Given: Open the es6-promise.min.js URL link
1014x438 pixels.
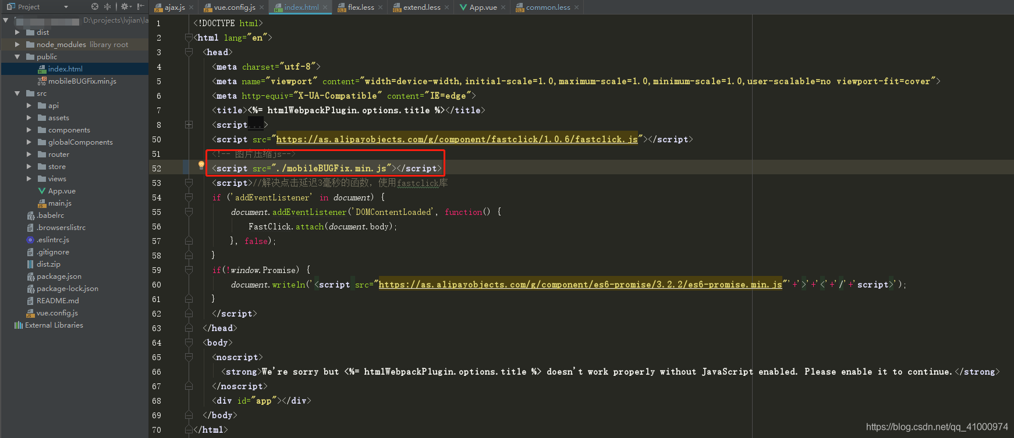Looking at the screenshot, I should pyautogui.click(x=580, y=285).
